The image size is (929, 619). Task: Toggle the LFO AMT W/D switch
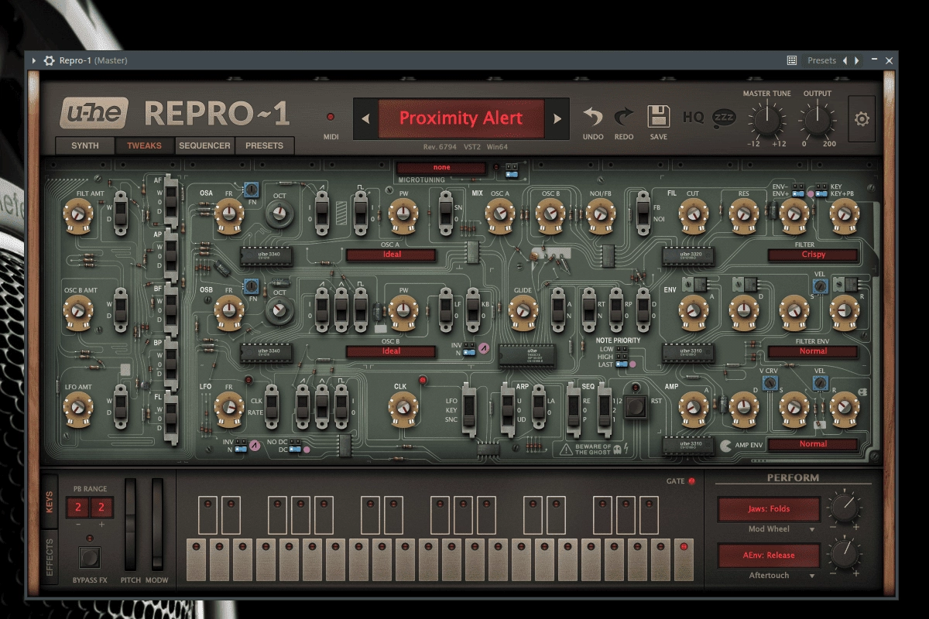121,406
